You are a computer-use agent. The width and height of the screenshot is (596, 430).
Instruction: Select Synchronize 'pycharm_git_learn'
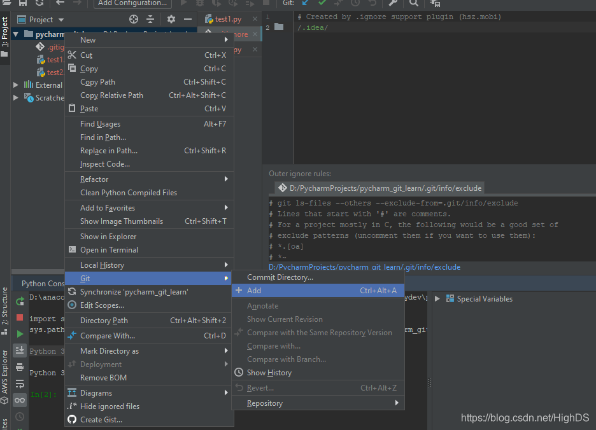click(150, 292)
